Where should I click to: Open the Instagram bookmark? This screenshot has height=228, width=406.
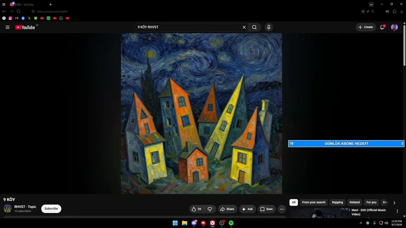[10, 18]
